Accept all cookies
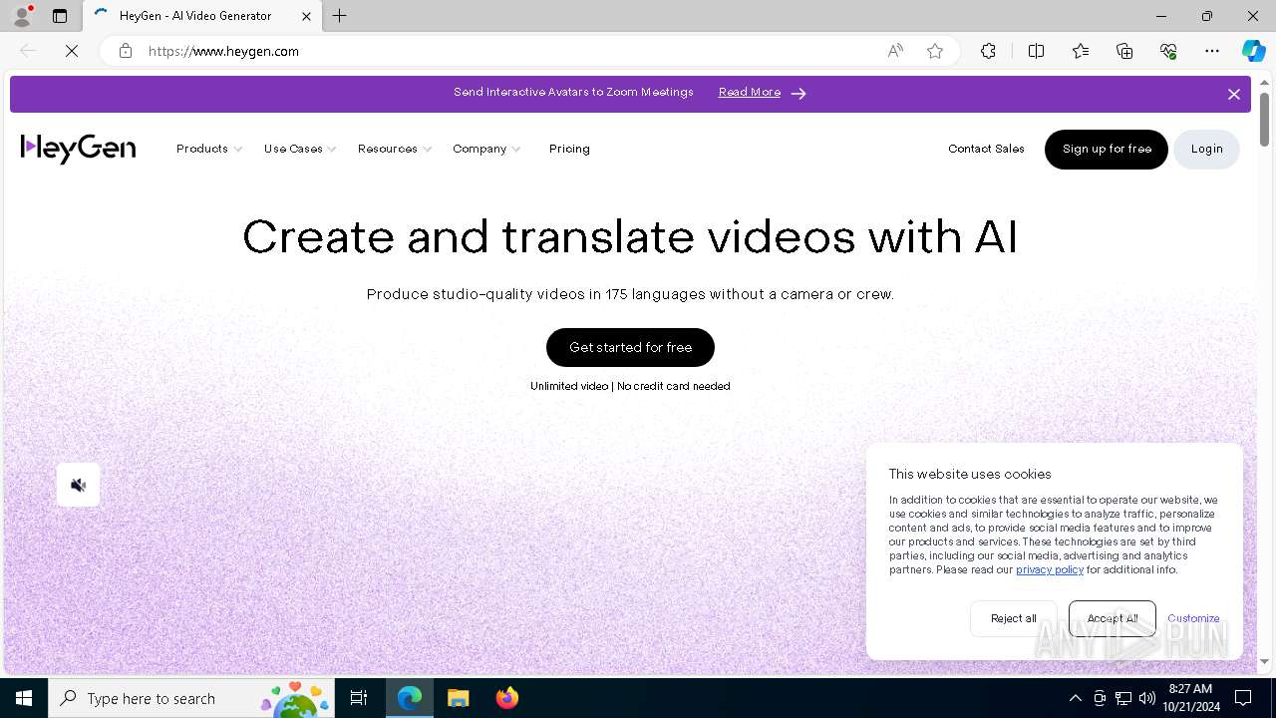 coord(1112,618)
